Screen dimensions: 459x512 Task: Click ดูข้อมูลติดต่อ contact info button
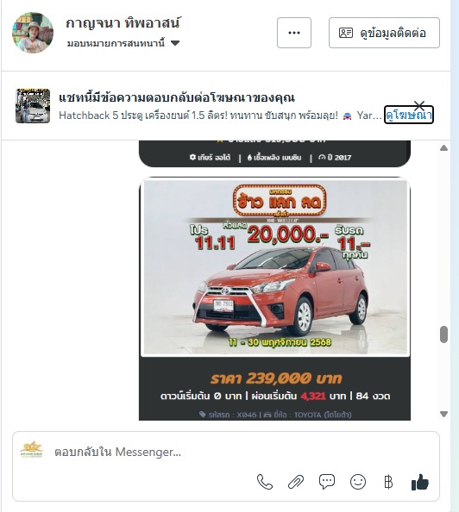(384, 33)
